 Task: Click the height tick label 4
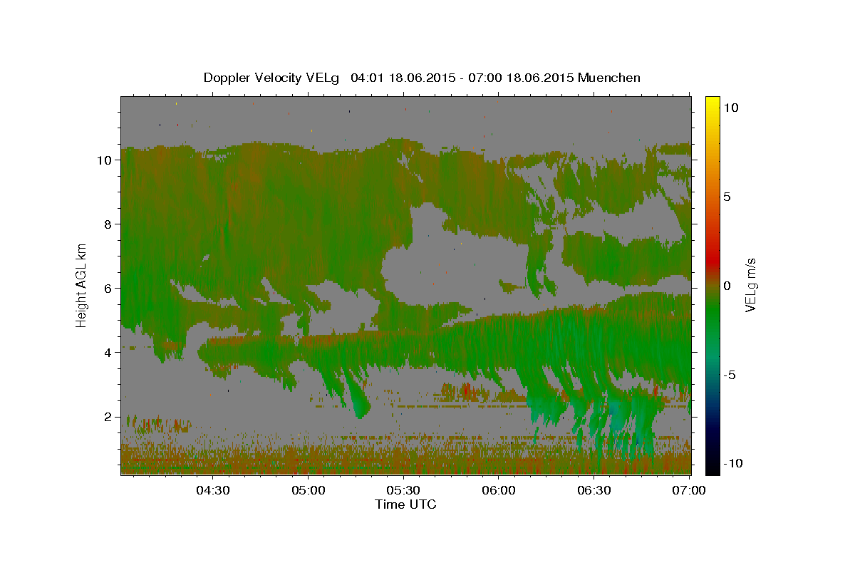point(107,352)
